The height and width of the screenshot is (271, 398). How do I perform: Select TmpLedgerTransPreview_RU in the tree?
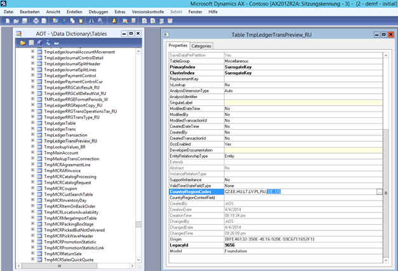click(x=71, y=141)
